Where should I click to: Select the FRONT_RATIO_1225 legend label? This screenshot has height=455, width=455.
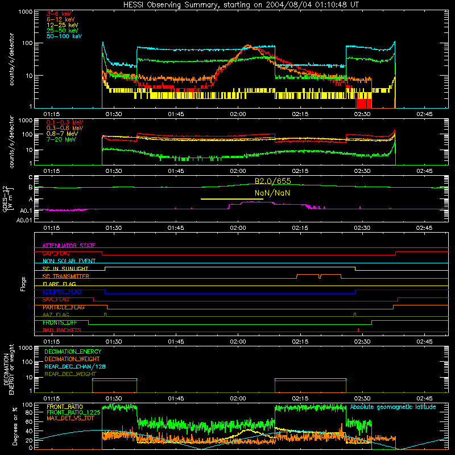[73, 412]
